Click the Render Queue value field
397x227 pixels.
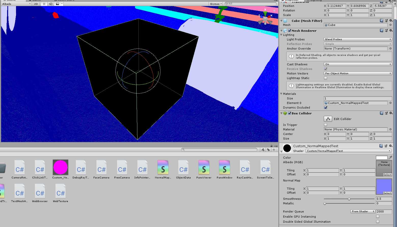point(384,211)
